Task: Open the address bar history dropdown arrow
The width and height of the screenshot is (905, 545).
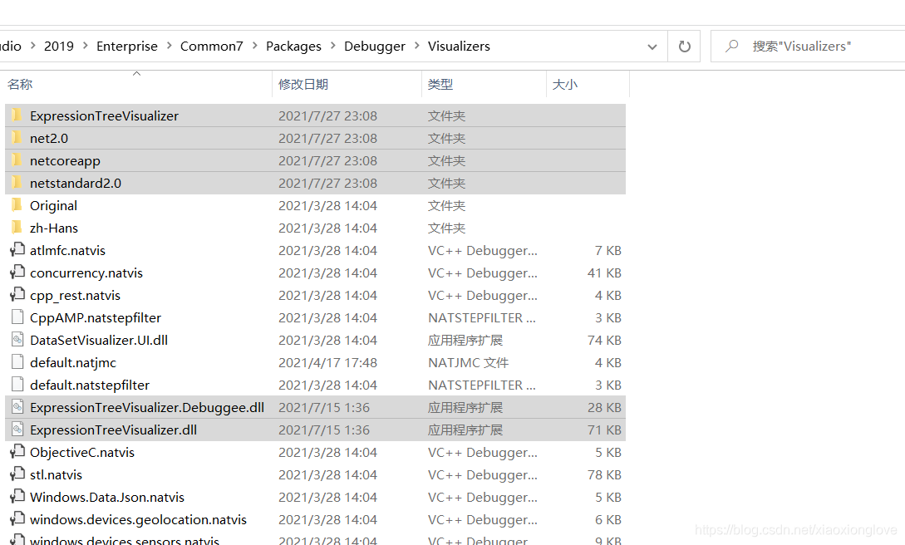Action: click(652, 47)
